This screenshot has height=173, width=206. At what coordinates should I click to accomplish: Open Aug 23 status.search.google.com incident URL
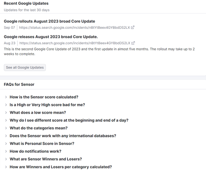pos(75,43)
